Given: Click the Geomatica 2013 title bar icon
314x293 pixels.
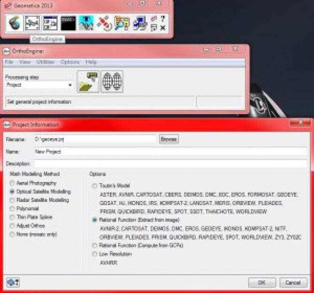Looking at the screenshot, I should (8, 6).
